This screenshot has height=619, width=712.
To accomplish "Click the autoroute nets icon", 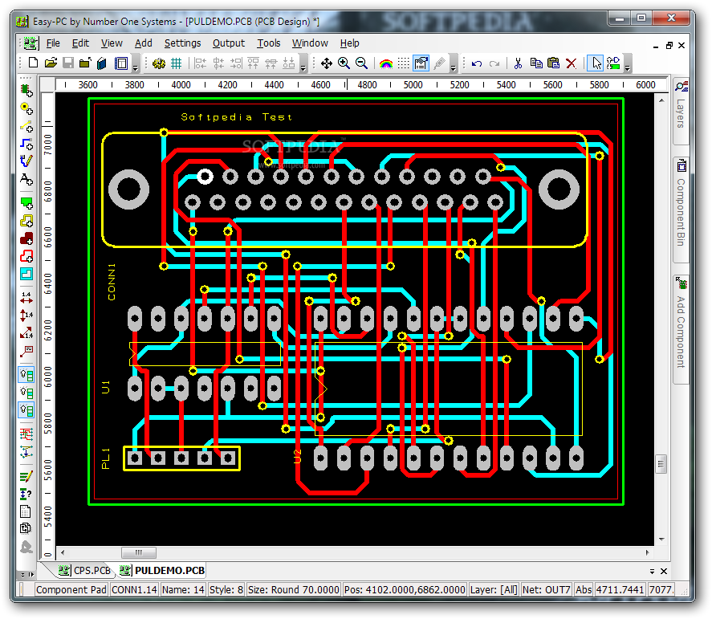I will tap(26, 434).
